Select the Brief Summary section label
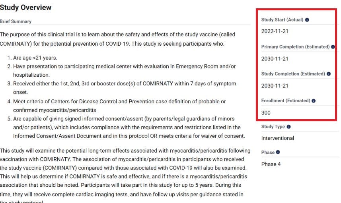 tap(16, 21)
